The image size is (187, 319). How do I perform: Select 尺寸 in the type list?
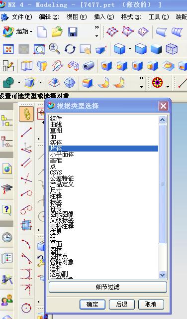pos(103,190)
